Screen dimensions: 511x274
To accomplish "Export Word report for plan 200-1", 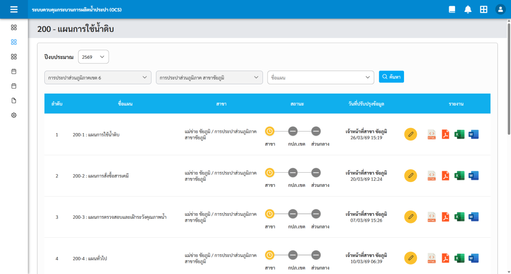I will [x=473, y=134].
